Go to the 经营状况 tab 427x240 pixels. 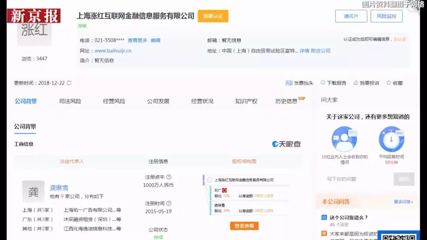point(202,101)
